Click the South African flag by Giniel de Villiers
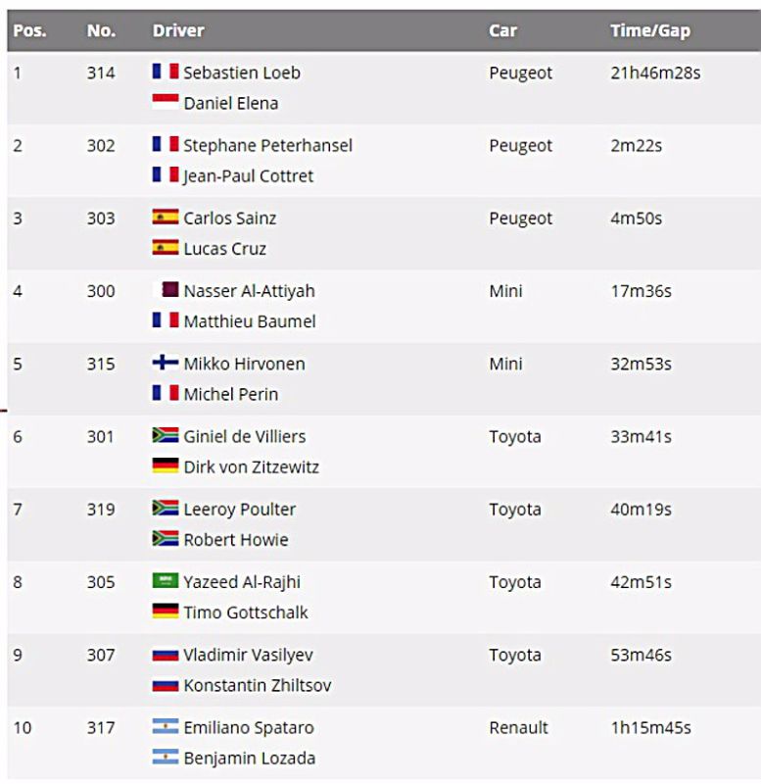The image size is (761, 784). (x=166, y=435)
